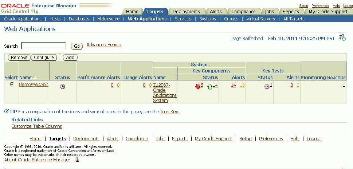The height and width of the screenshot is (169, 353).
Task: Open Services subtab
Action: 183,19
